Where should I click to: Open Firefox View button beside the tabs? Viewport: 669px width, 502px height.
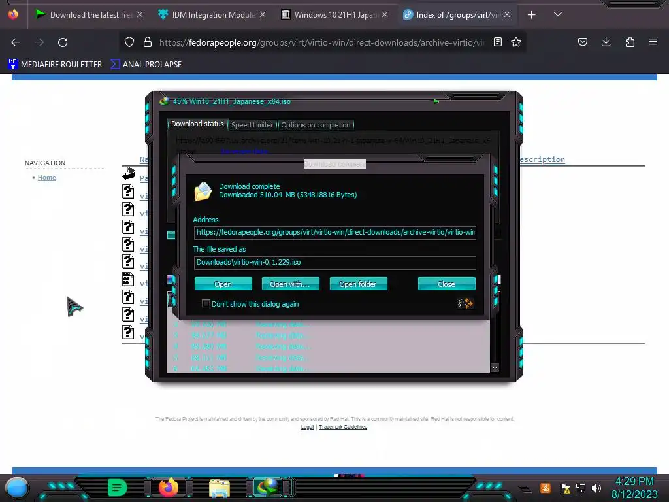[x=13, y=14]
